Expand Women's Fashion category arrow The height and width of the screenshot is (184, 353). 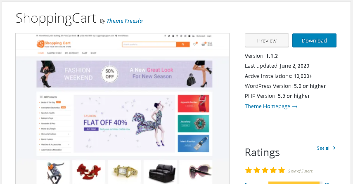click(x=69, y=134)
